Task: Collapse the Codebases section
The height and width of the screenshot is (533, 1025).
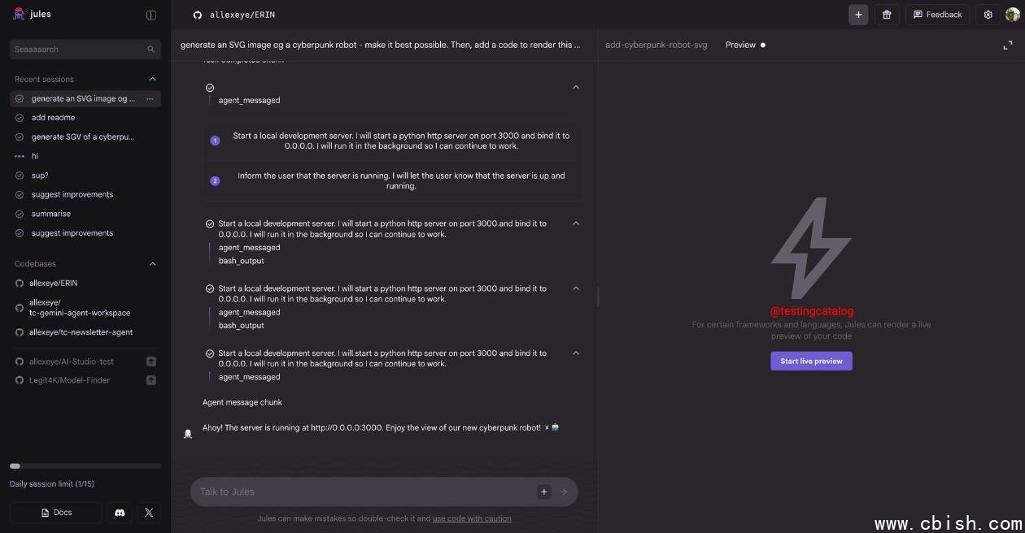Action: pos(152,264)
